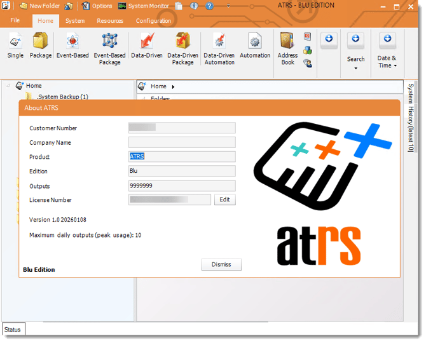This screenshot has width=426, height=343.
Task: Open System History side tab
Action: click(411, 118)
